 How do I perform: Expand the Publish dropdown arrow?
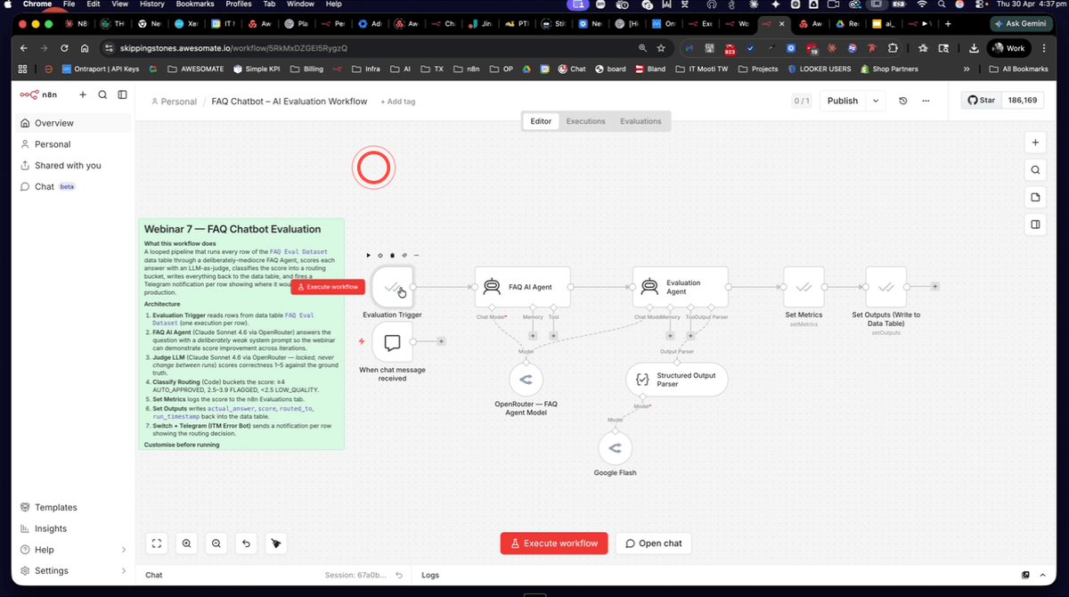[876, 101]
